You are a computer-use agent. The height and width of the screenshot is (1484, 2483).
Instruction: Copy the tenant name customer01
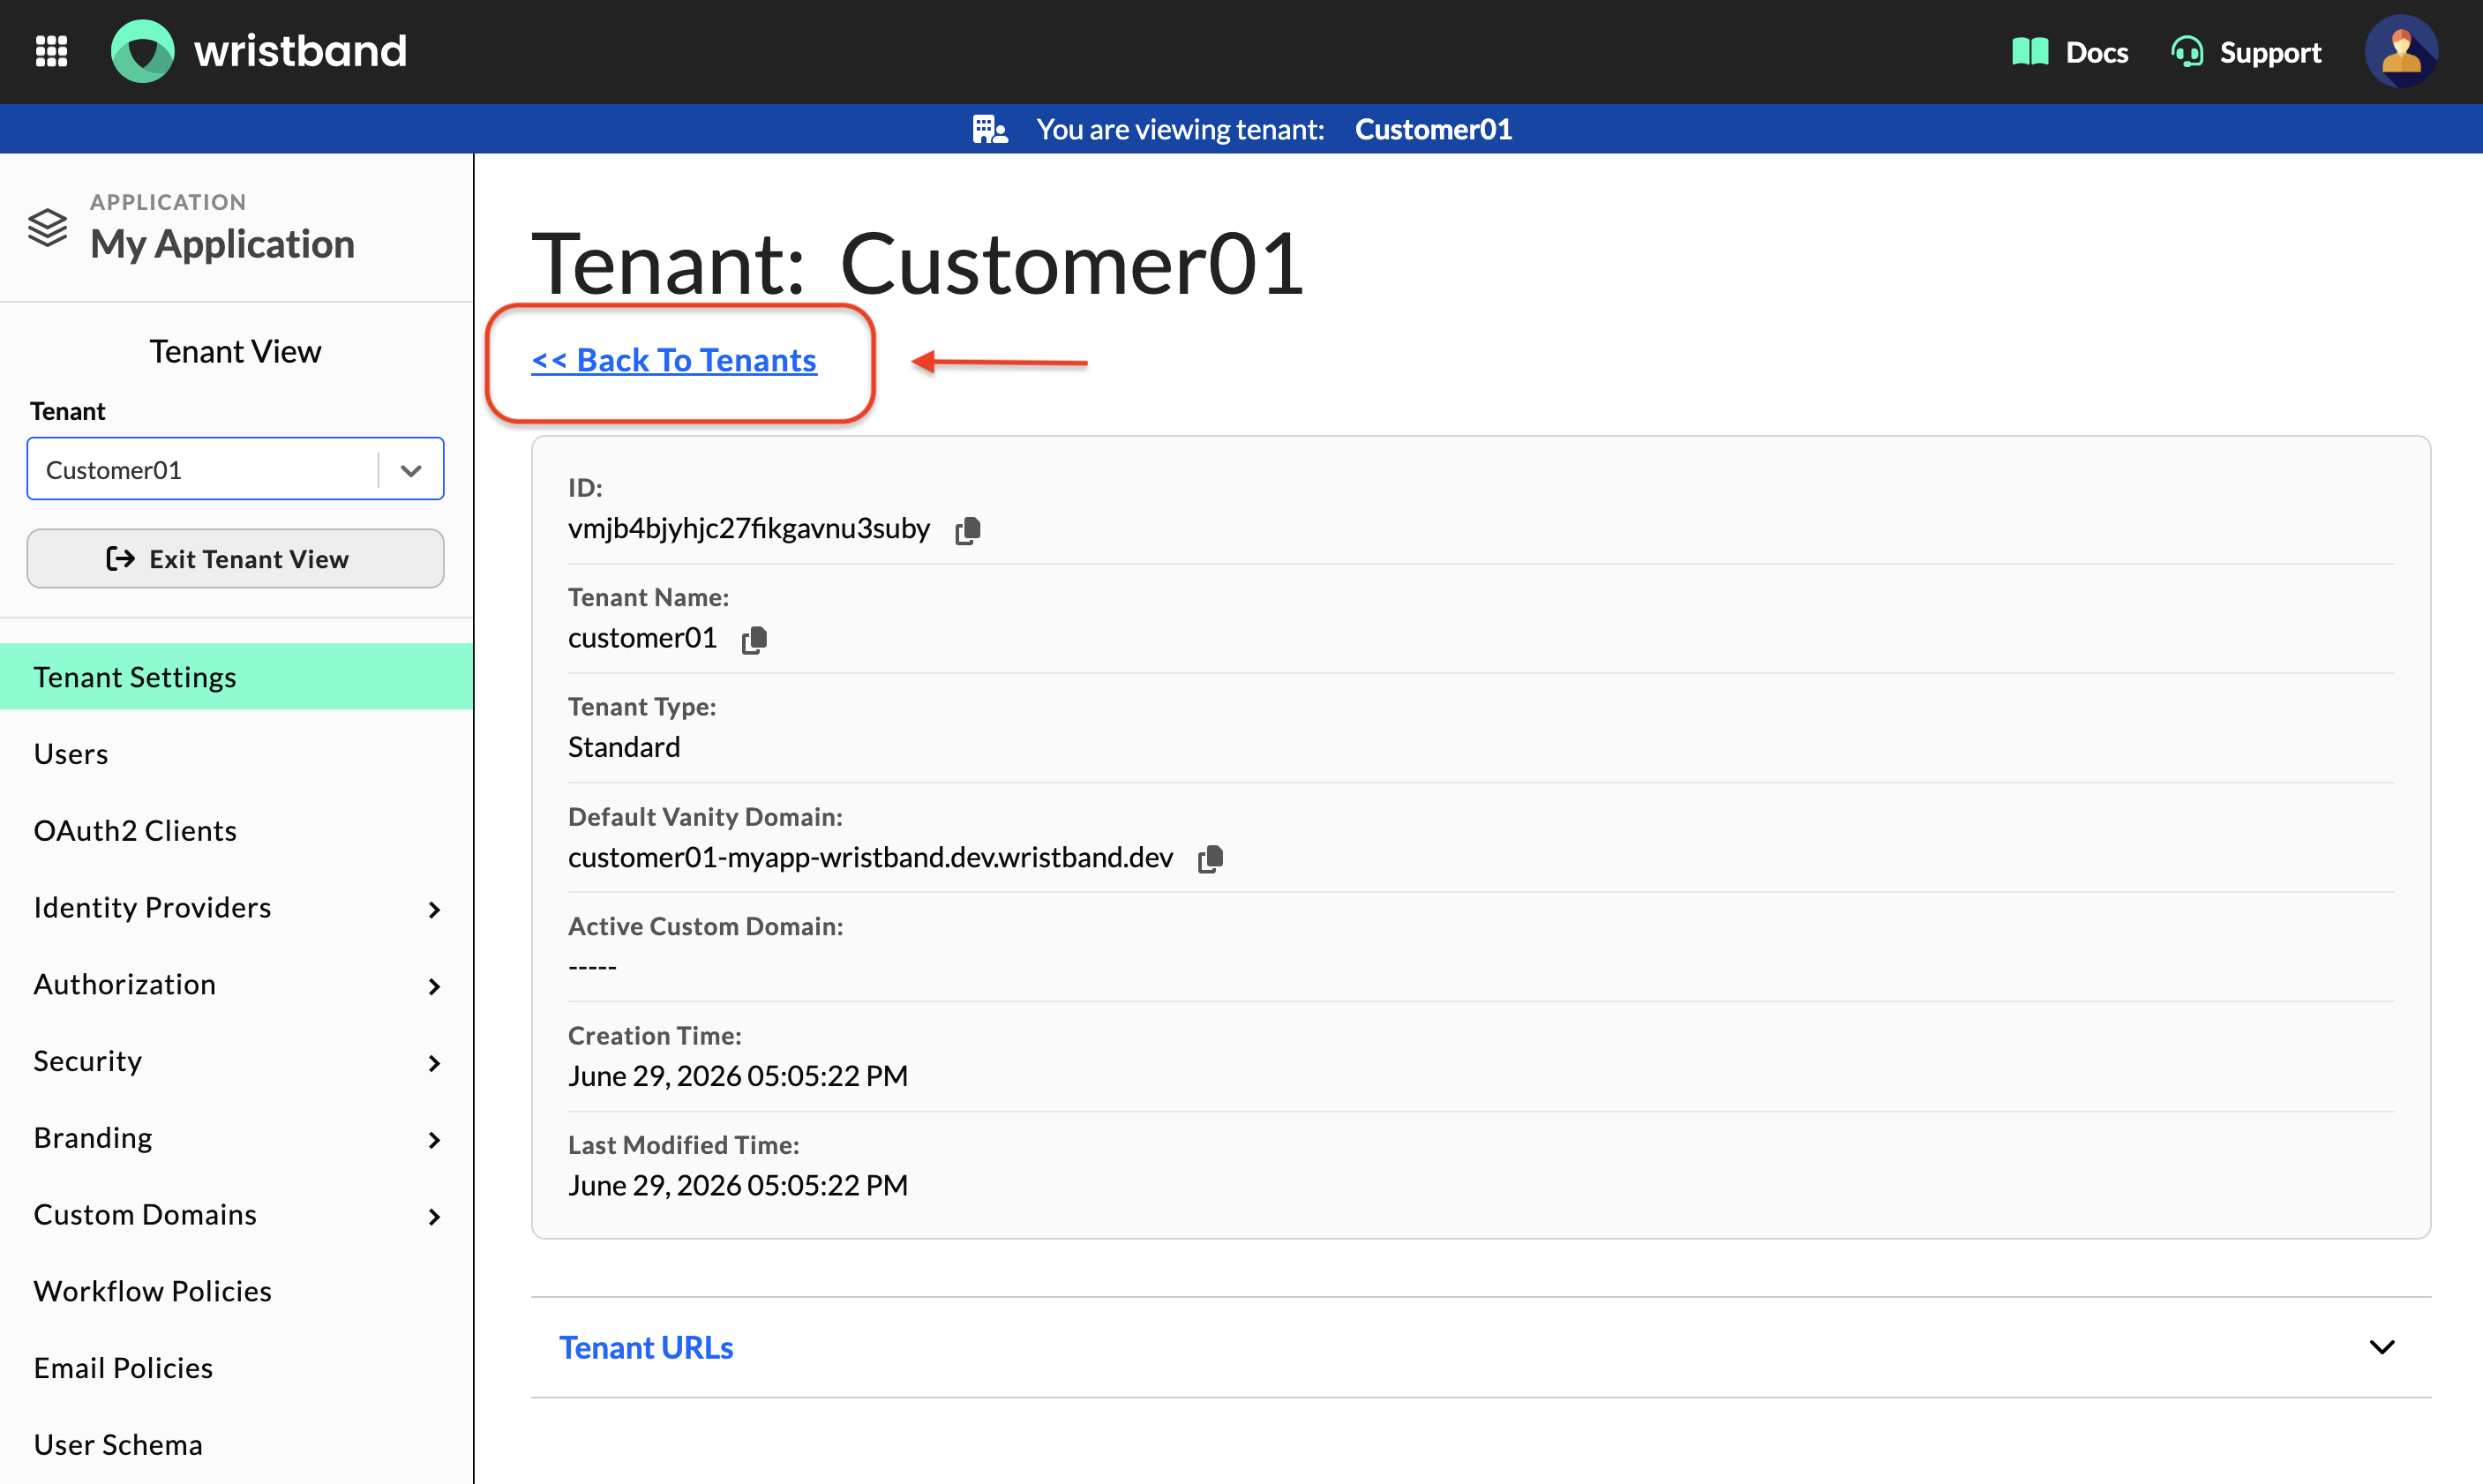click(754, 640)
